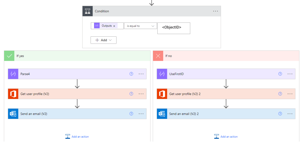Open Get user profile (V2) three-dot menu
Image resolution: width=300 pixels, height=142 pixels.
(141, 94)
